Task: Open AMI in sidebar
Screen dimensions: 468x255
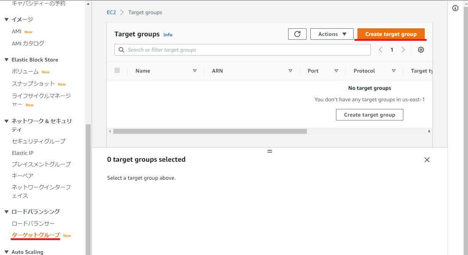Action: click(x=16, y=31)
